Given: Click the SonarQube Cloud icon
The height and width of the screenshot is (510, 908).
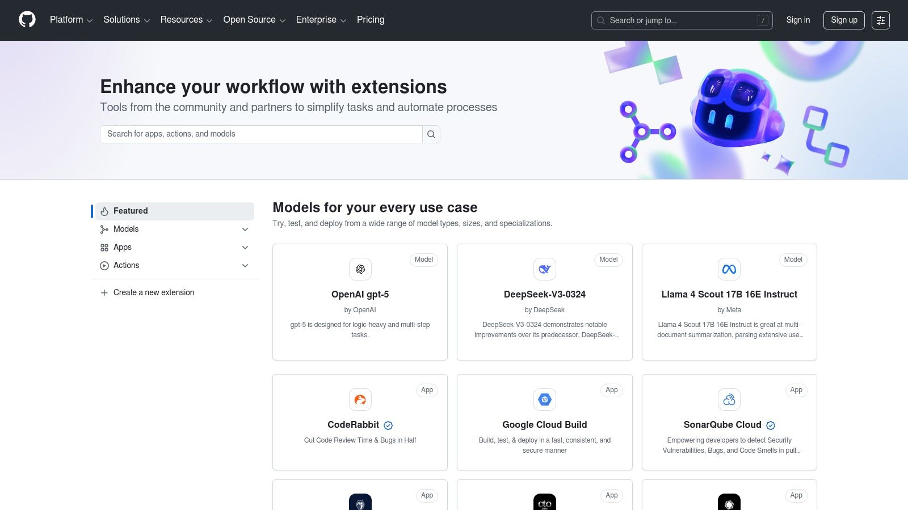Looking at the screenshot, I should pos(729,399).
